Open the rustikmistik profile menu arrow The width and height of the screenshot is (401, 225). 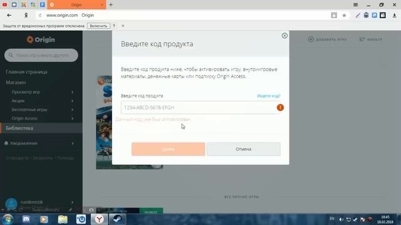(73, 202)
